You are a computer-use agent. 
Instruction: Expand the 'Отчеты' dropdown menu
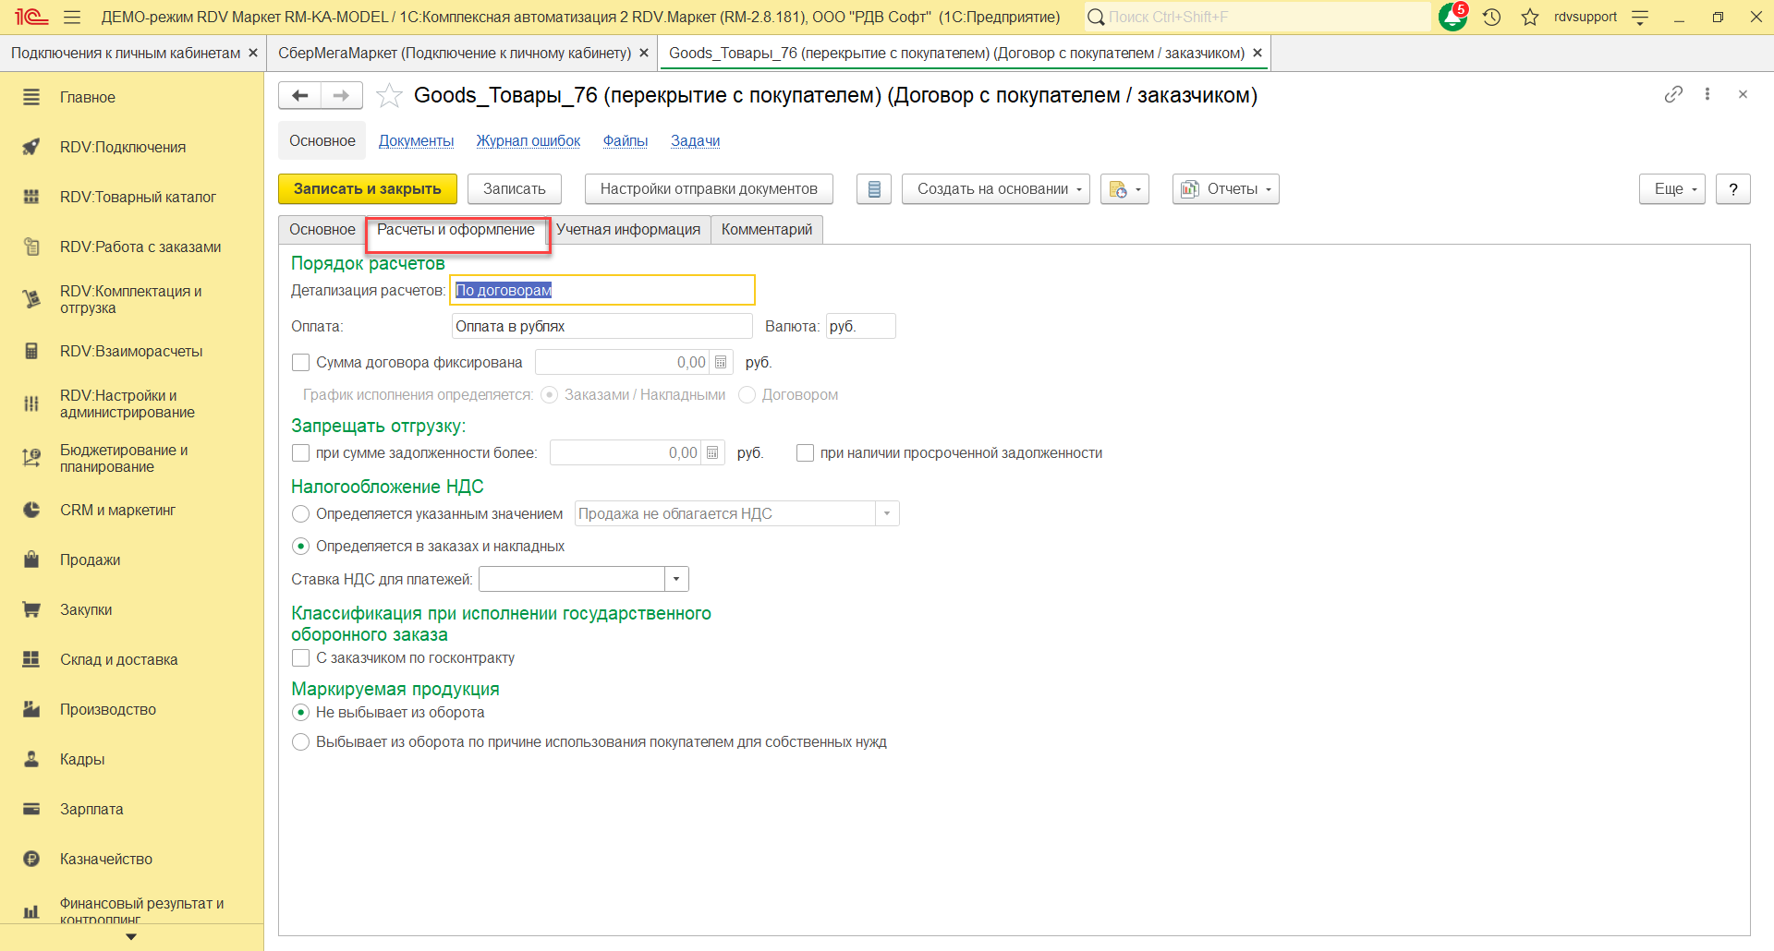1225,189
